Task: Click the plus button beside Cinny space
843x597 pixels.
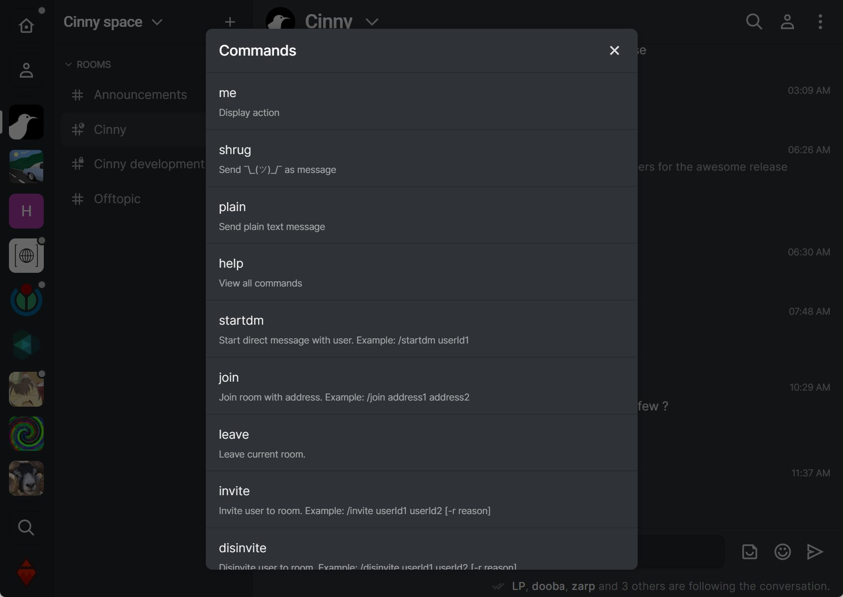Action: click(x=230, y=22)
